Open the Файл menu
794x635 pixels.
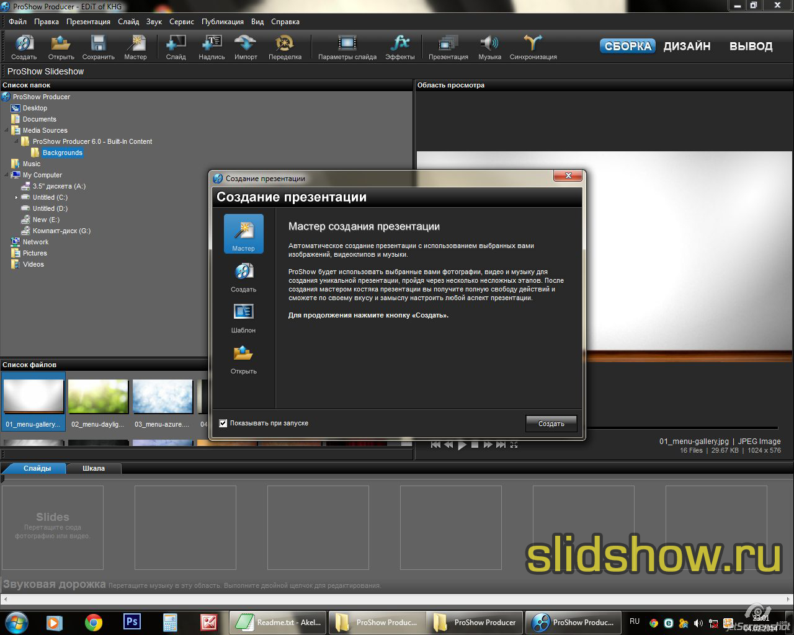click(x=17, y=22)
